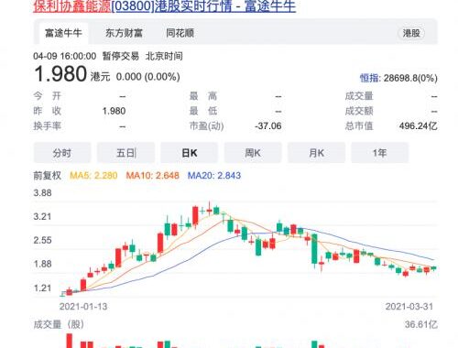Viewport: 458px width, 348px height.
Task: Click the 总市值 value 496.24亿
Action: [x=419, y=125]
